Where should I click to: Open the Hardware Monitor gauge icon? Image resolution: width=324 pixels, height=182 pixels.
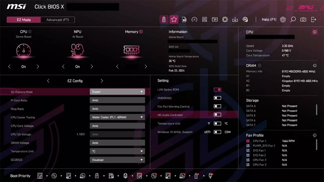194,19
